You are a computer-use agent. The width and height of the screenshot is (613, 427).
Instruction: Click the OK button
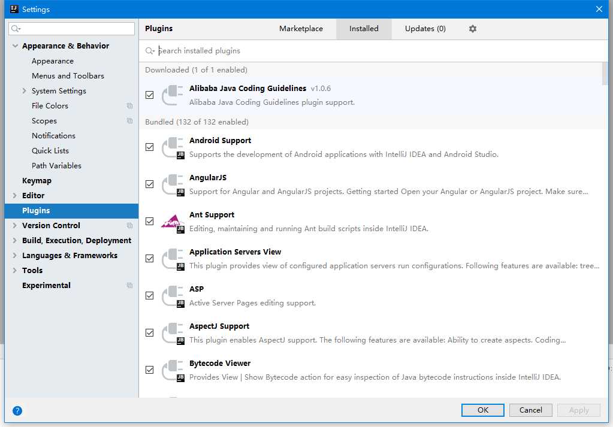pos(483,410)
